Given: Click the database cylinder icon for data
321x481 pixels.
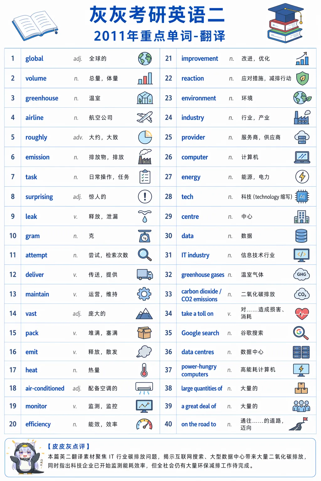Looking at the screenshot, I should click(x=302, y=236).
